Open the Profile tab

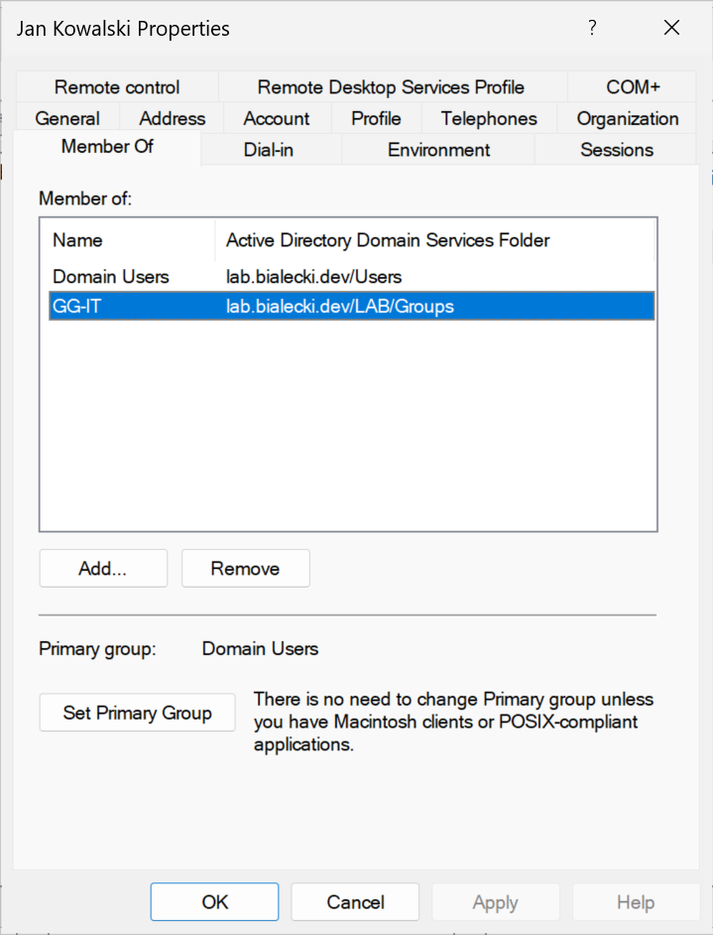coord(376,118)
